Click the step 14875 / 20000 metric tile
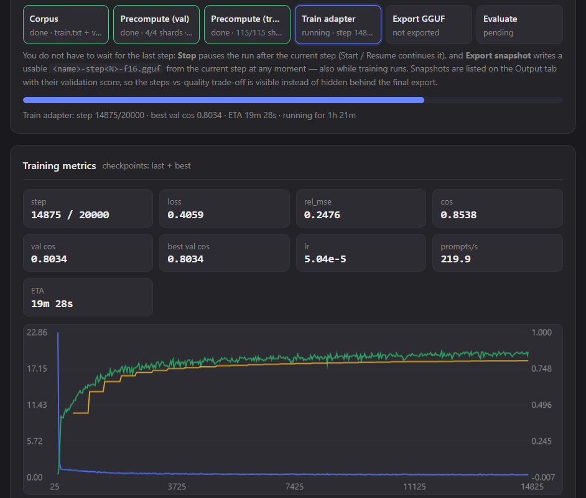The image size is (586, 498). click(x=88, y=208)
